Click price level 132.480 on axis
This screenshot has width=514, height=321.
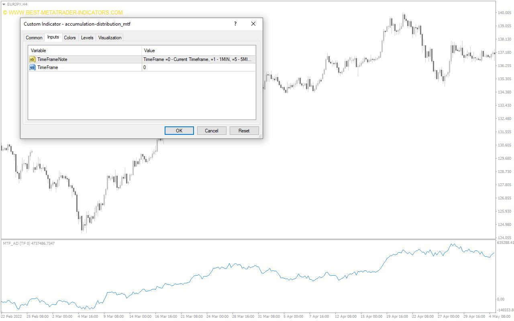tap(504, 119)
